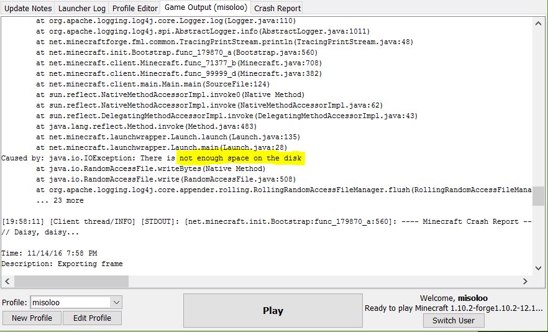Viewport: 548px width, 332px height.
Task: Click the horizontal scroll right arrow
Action: (x=525, y=281)
